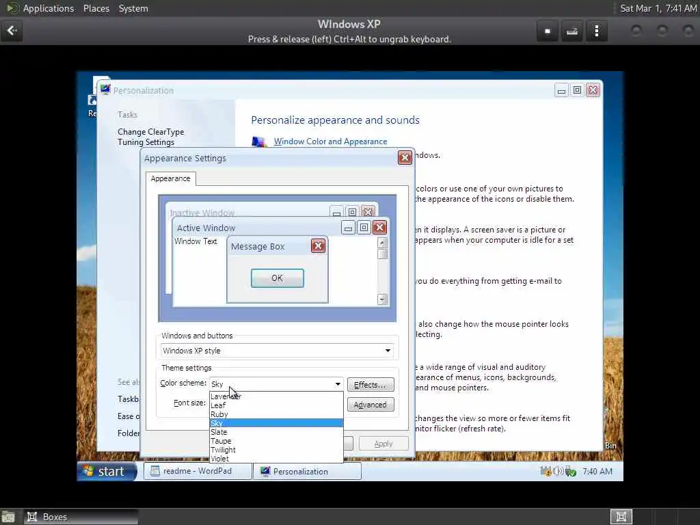Click the Advanced button
Screen dimensions: 700x525
pos(371,405)
